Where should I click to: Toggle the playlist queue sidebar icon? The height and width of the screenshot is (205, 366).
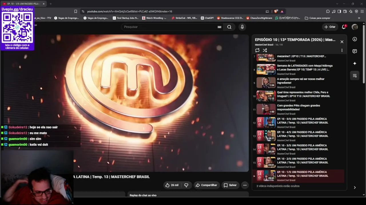point(355,76)
